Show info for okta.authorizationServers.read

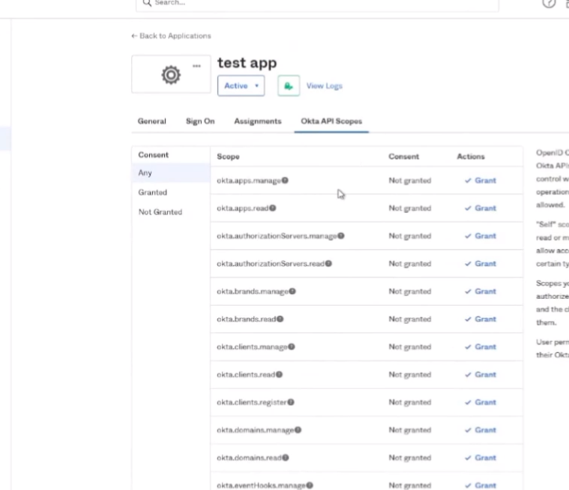click(x=329, y=263)
